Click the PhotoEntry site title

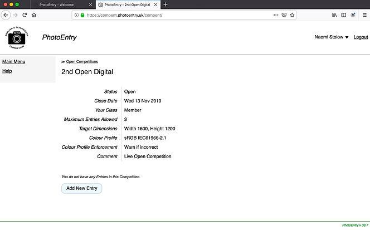coord(59,37)
